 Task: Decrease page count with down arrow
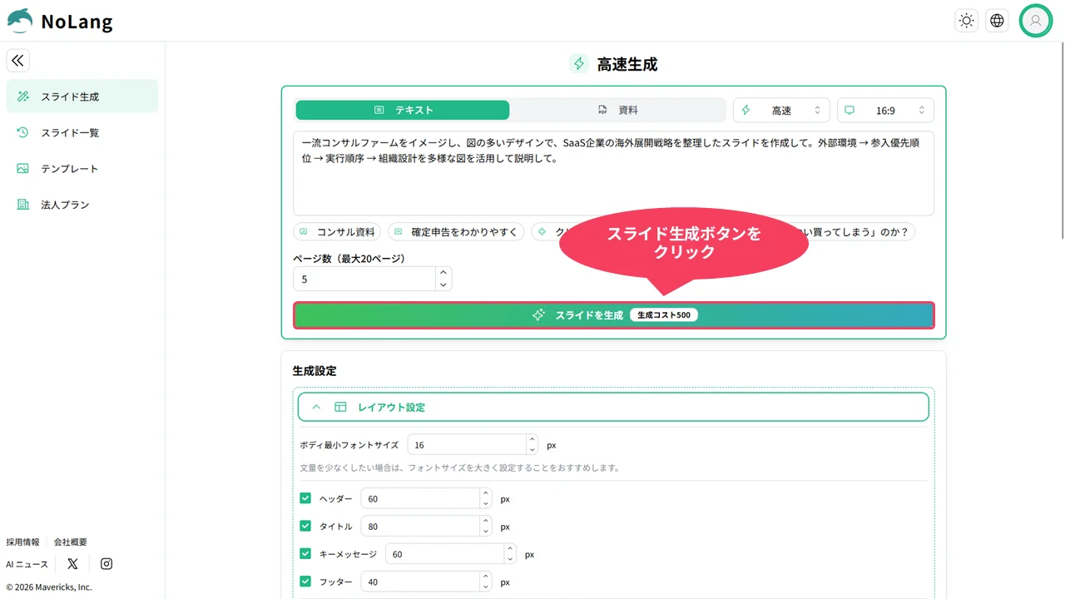pyautogui.click(x=443, y=285)
